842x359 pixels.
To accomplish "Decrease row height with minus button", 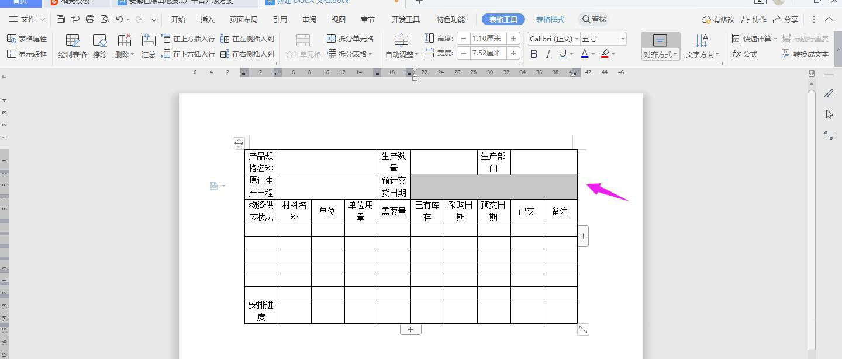I will click(x=464, y=39).
